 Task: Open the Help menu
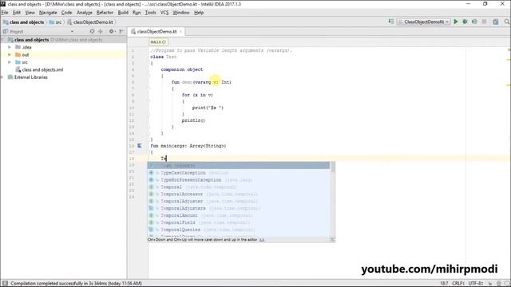199,13
